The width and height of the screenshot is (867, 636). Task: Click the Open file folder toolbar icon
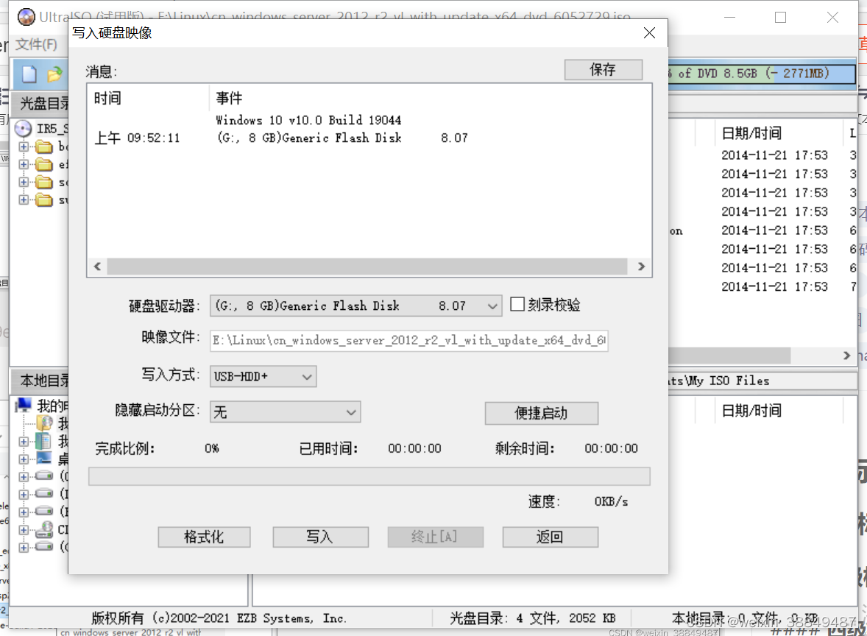pos(54,74)
